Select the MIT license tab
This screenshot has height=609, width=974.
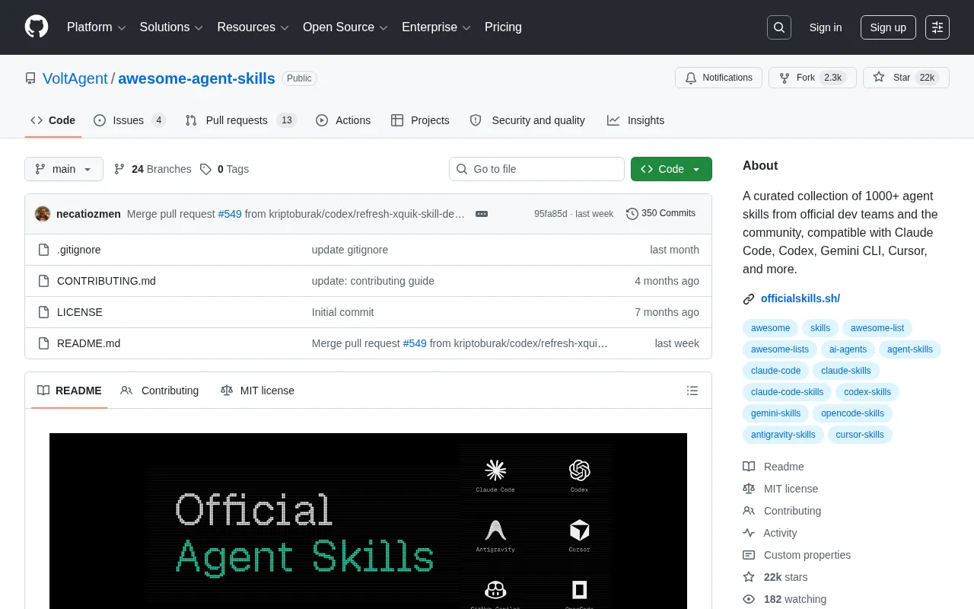[257, 391]
